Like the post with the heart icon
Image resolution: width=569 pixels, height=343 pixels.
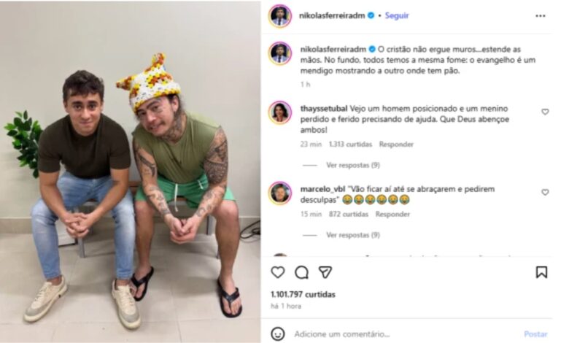[278, 272]
